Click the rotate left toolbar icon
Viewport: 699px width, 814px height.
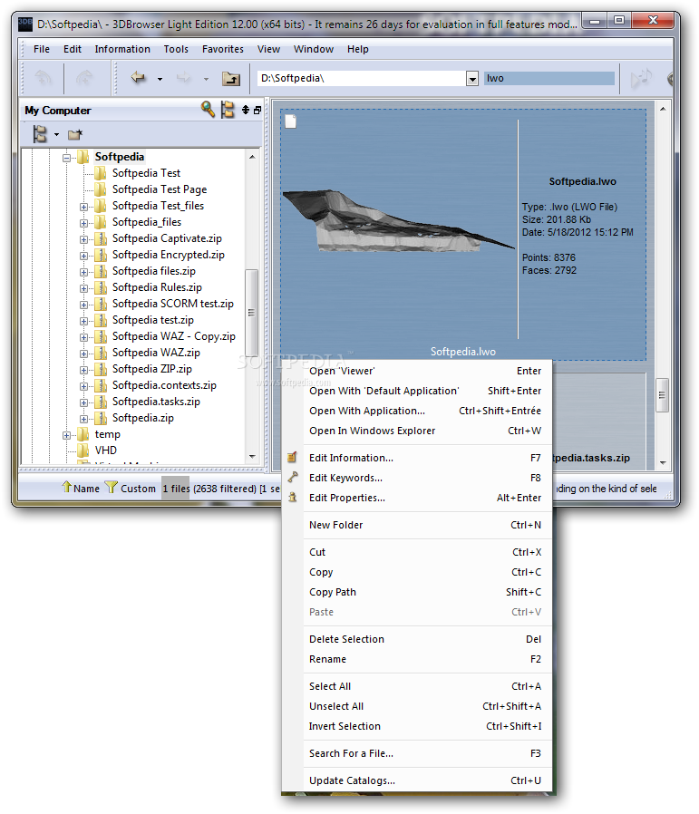pyautogui.click(x=43, y=78)
